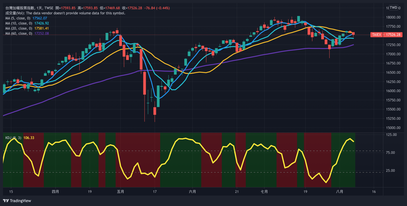The height and width of the screenshot is (206, 407).
Task: Select the MA (10, close, 0) legend
Action: pos(19,23)
